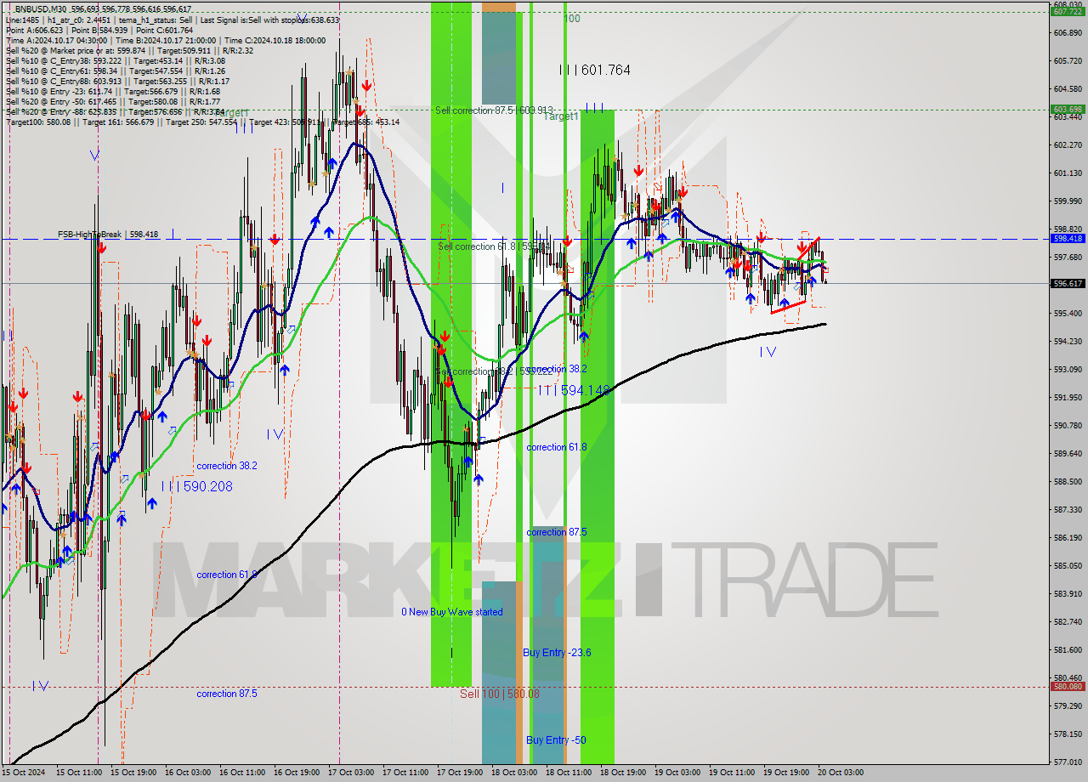Select the 'Target100: 580.08' info line
This screenshot has height=782, width=1088.
[203, 122]
